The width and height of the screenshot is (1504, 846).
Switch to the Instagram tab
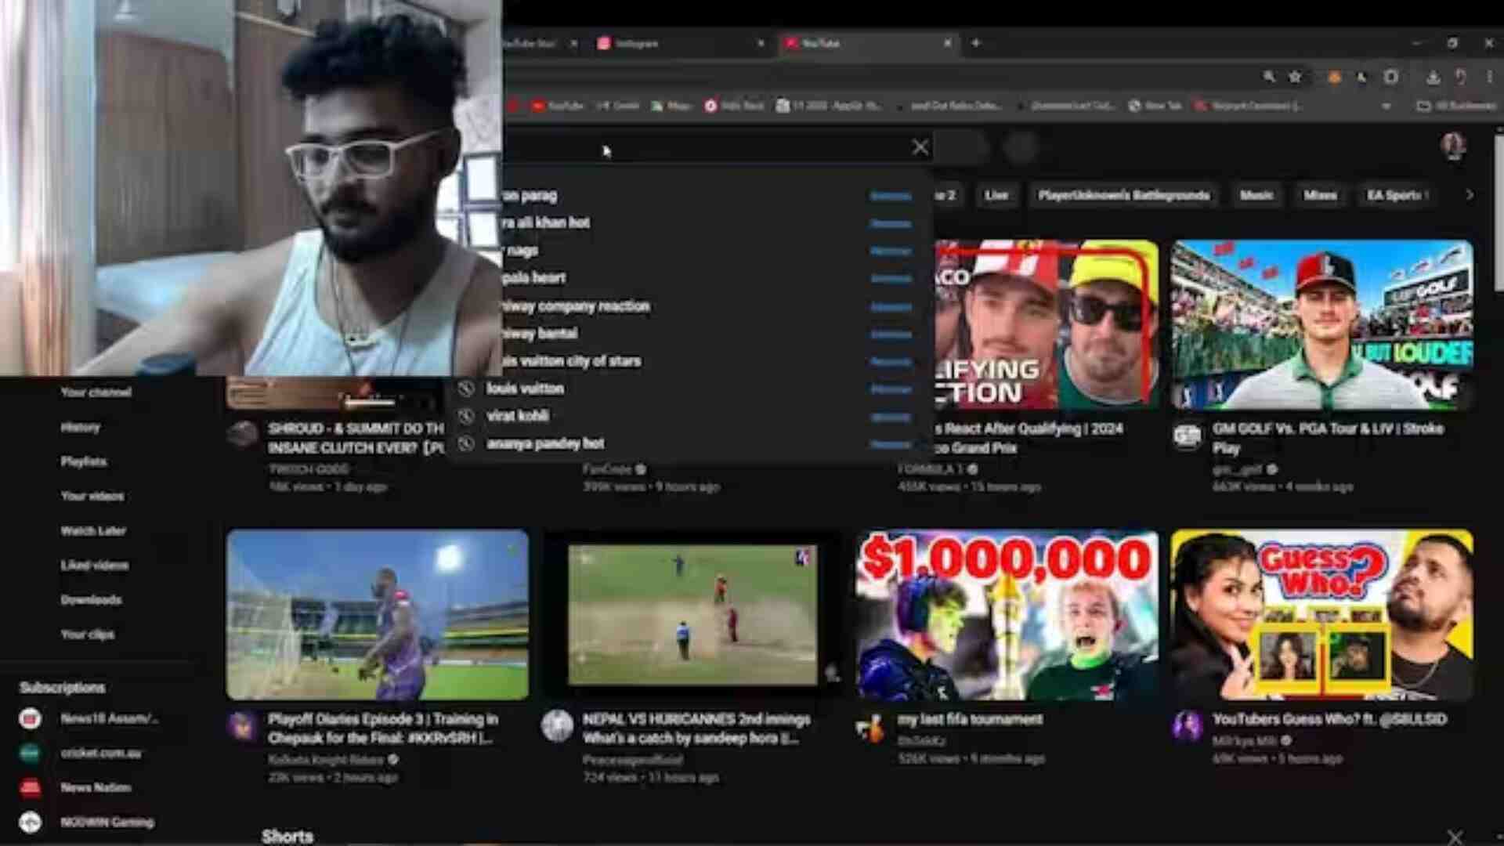pyautogui.click(x=678, y=44)
